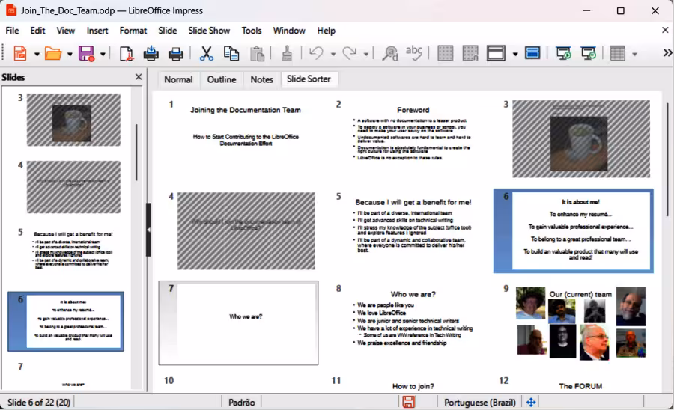The height and width of the screenshot is (410, 674).
Task: Open the Insert Table dropdown arrow
Action: click(634, 54)
